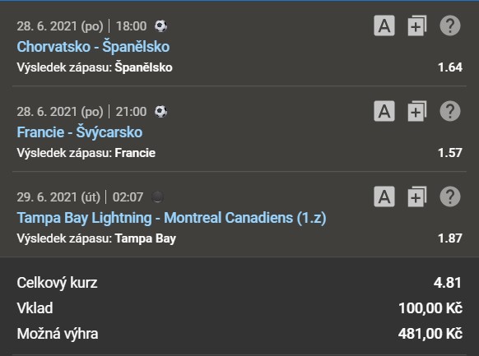This screenshot has height=356, width=479.
Task: Open help question mark for Chorvatsko - Španělsko
Action: [x=450, y=25]
